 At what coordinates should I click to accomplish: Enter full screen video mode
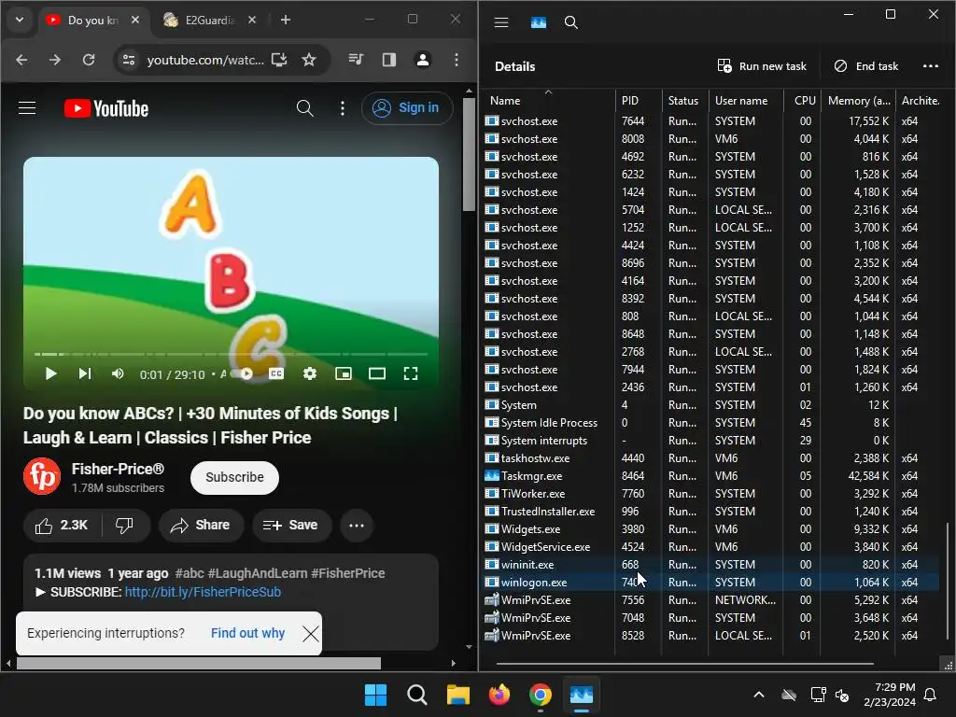pos(411,373)
